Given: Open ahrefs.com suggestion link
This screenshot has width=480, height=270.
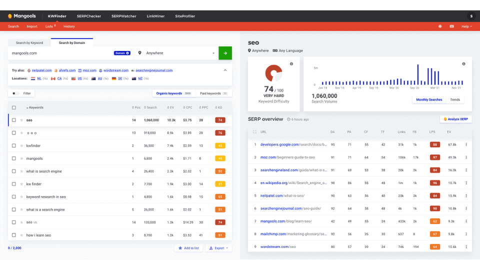Looking at the screenshot, I should click(67, 70).
